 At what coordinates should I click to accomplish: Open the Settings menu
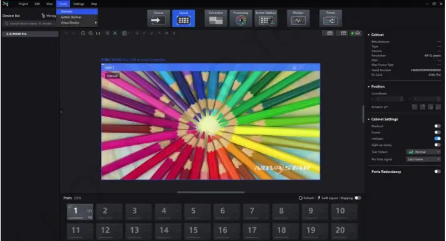78,4
